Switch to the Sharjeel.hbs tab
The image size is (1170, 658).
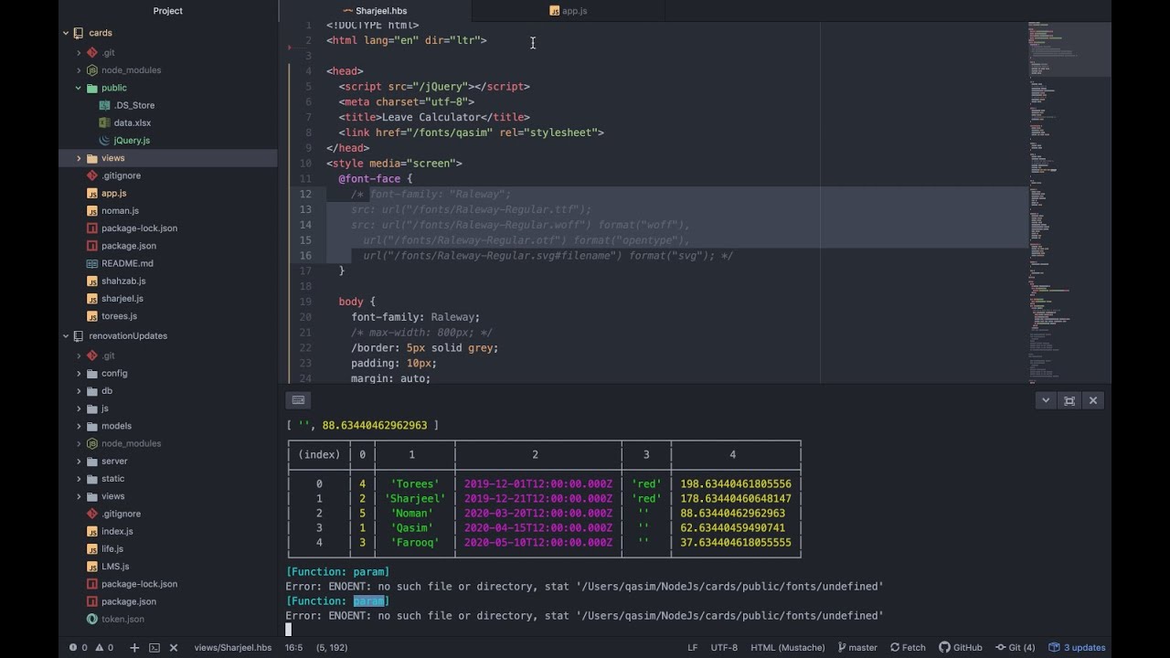pos(375,11)
